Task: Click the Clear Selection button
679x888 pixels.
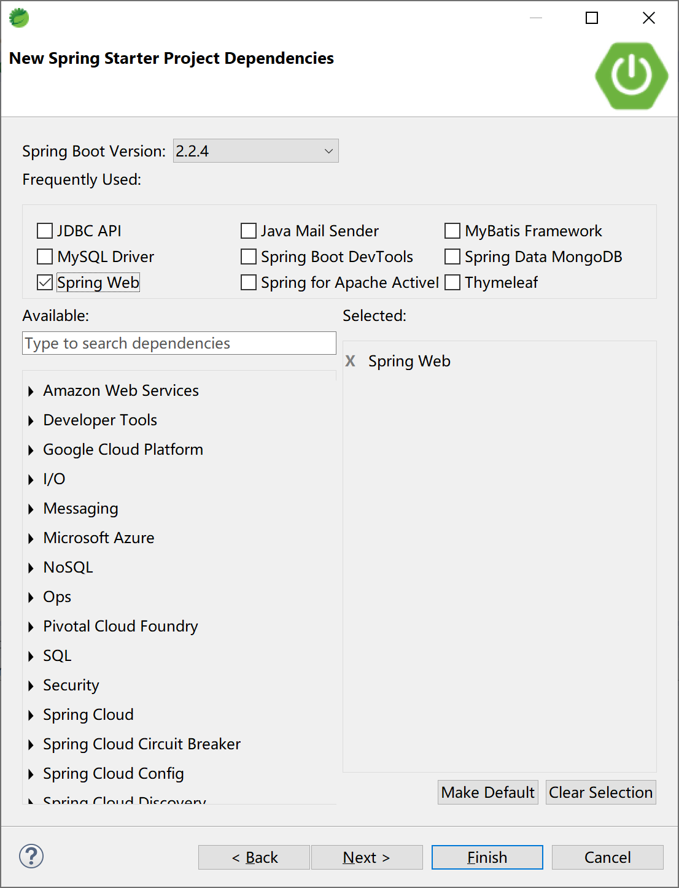Action: coord(600,792)
